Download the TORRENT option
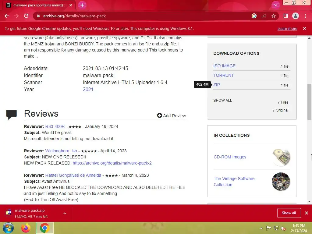 223,75
